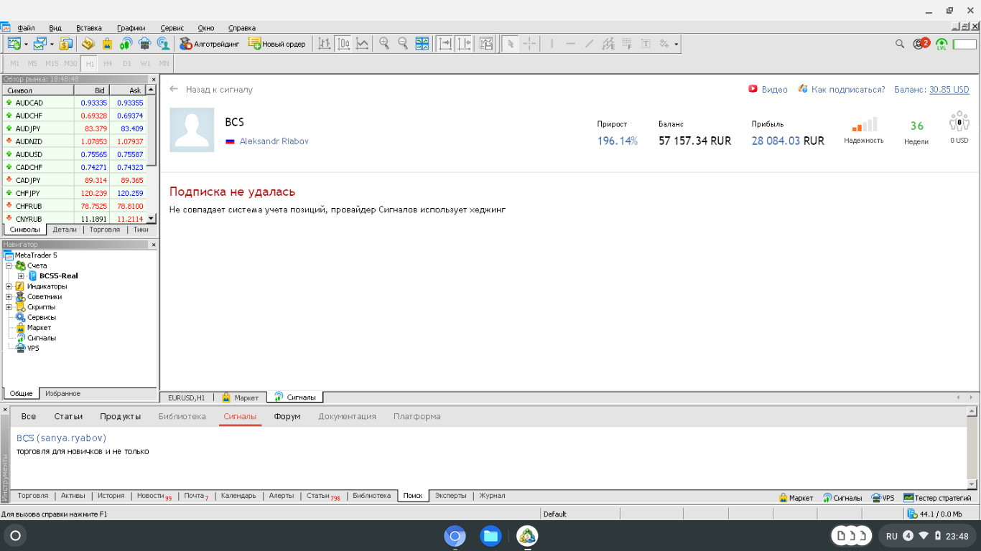
Task: Zoom out the chart
Action: point(403,44)
